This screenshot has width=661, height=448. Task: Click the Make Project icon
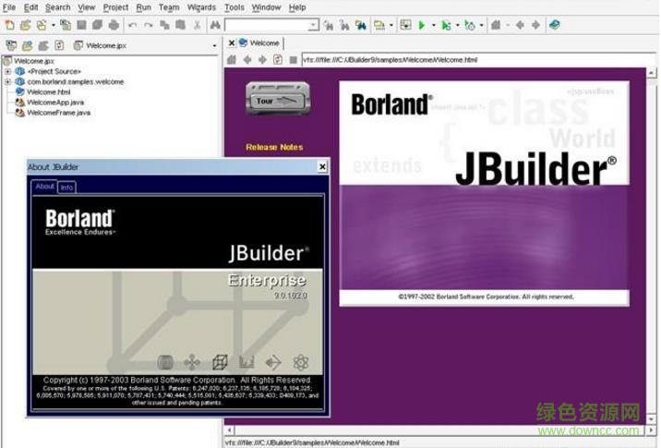[x=379, y=25]
